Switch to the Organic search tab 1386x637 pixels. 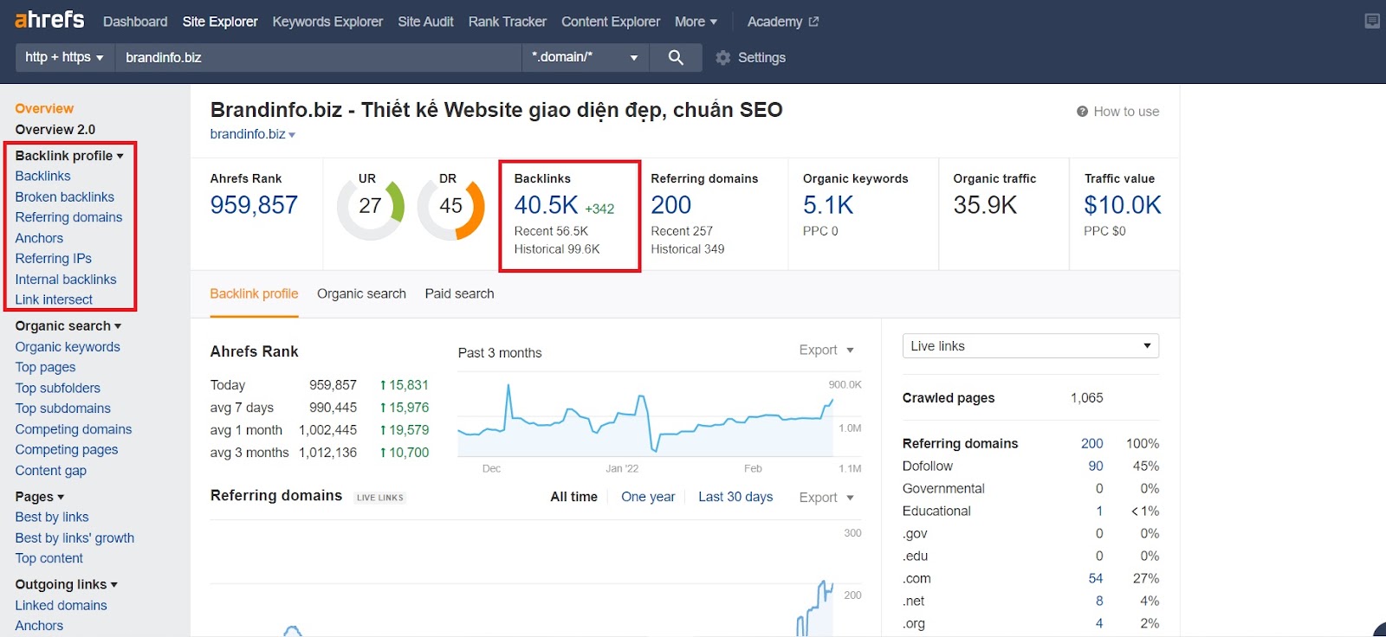[x=361, y=293]
